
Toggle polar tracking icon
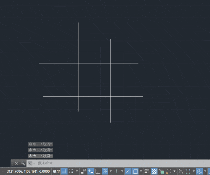coord(105,171)
